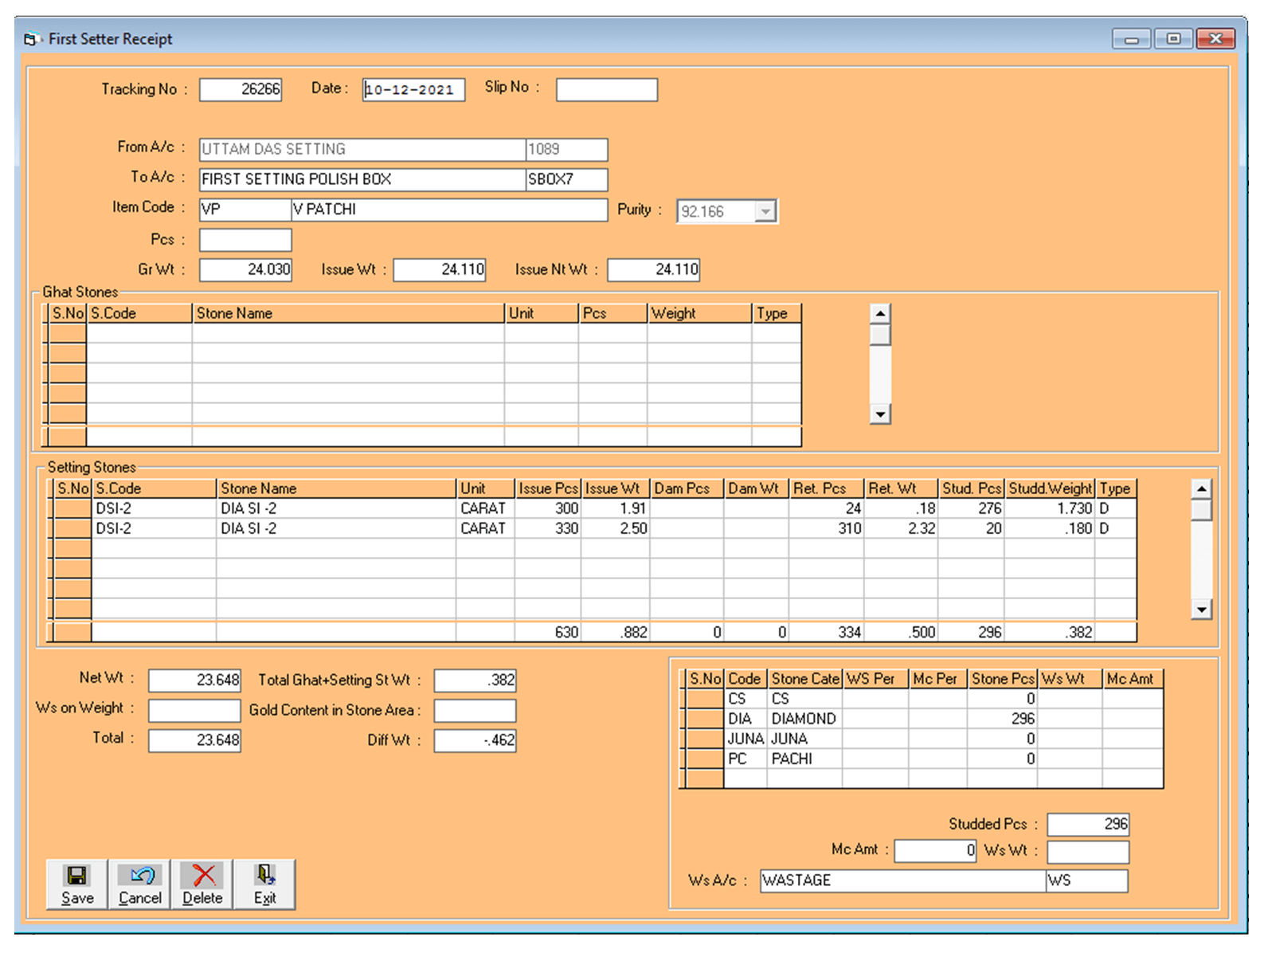The width and height of the screenshot is (1264, 953).
Task: Click Weight column header in Ghat Stones
Action: (x=699, y=313)
